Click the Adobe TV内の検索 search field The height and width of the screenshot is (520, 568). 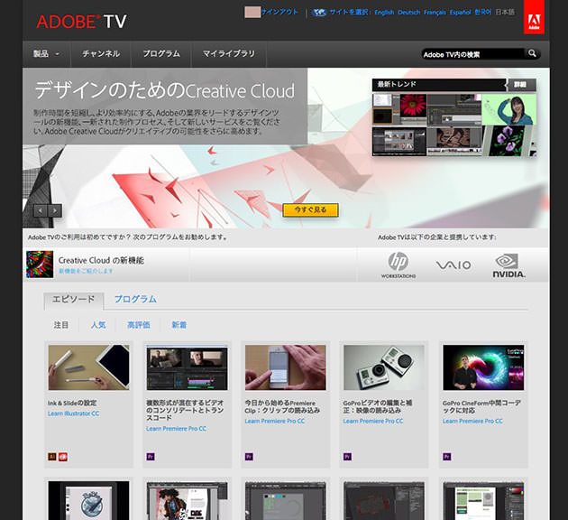(472, 54)
